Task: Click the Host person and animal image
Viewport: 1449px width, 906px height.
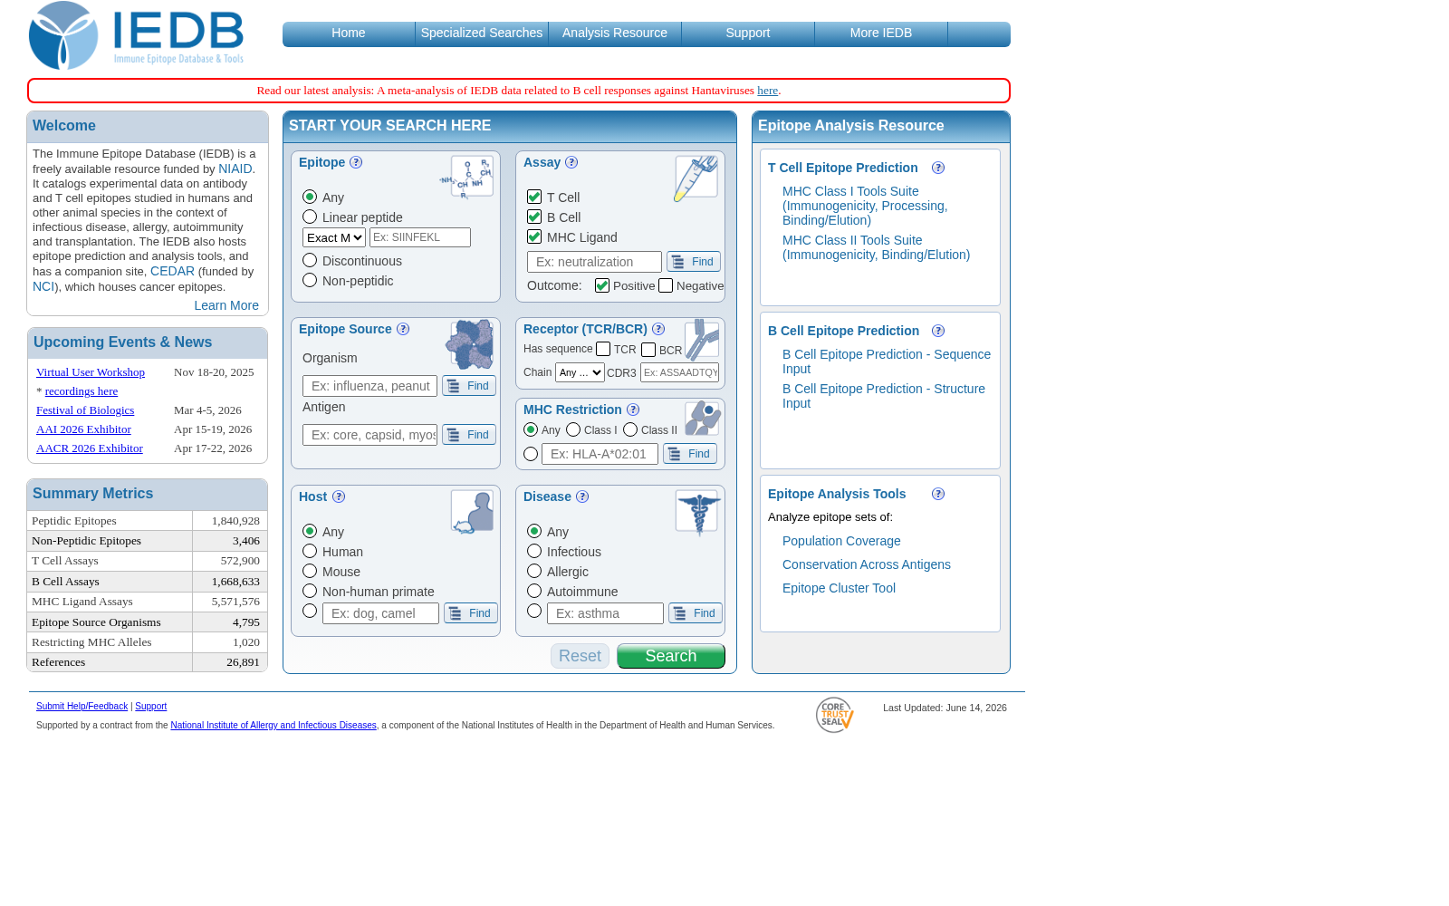Action: tap(472, 512)
